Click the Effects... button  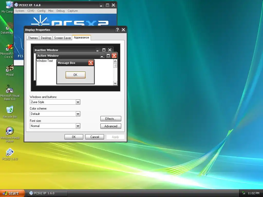click(x=111, y=119)
